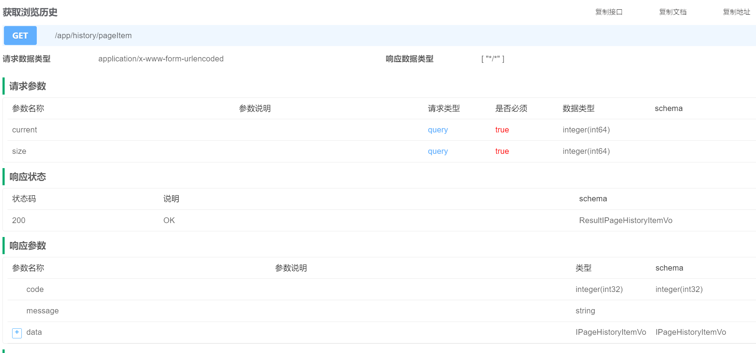Viewport: 756px width, 353px height.
Task: Click 复制文档 to copy the documentation
Action: click(673, 12)
